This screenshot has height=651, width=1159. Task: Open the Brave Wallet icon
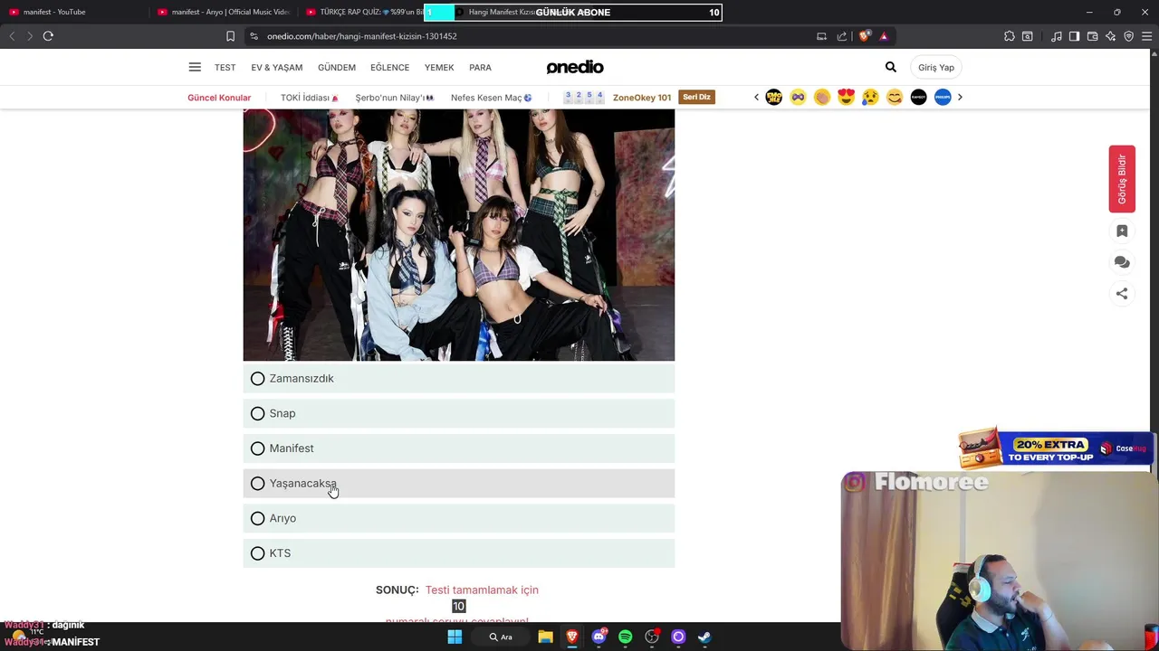[1092, 36]
